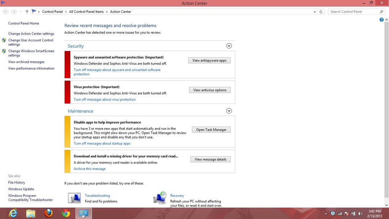
Task: Expand All Control Panel Items breadcrumb arrow
Action: pos(107,12)
